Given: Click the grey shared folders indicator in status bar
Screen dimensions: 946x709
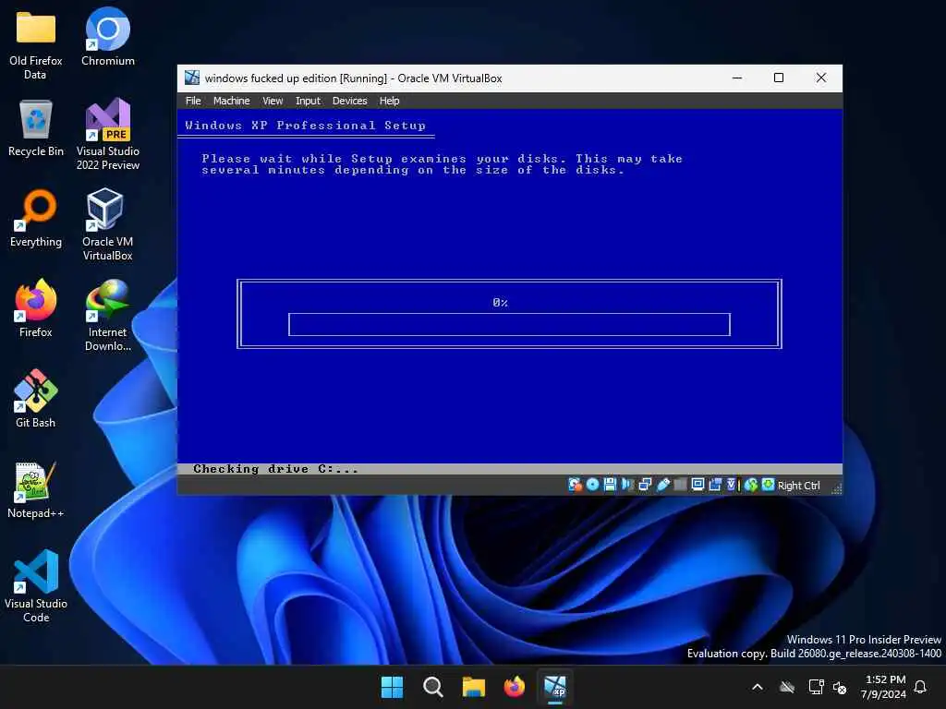Looking at the screenshot, I should click(x=680, y=485).
